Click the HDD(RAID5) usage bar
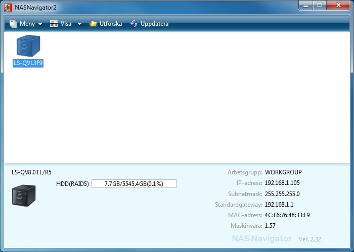Image resolution: width=354 pixels, height=252 pixels. (134, 184)
